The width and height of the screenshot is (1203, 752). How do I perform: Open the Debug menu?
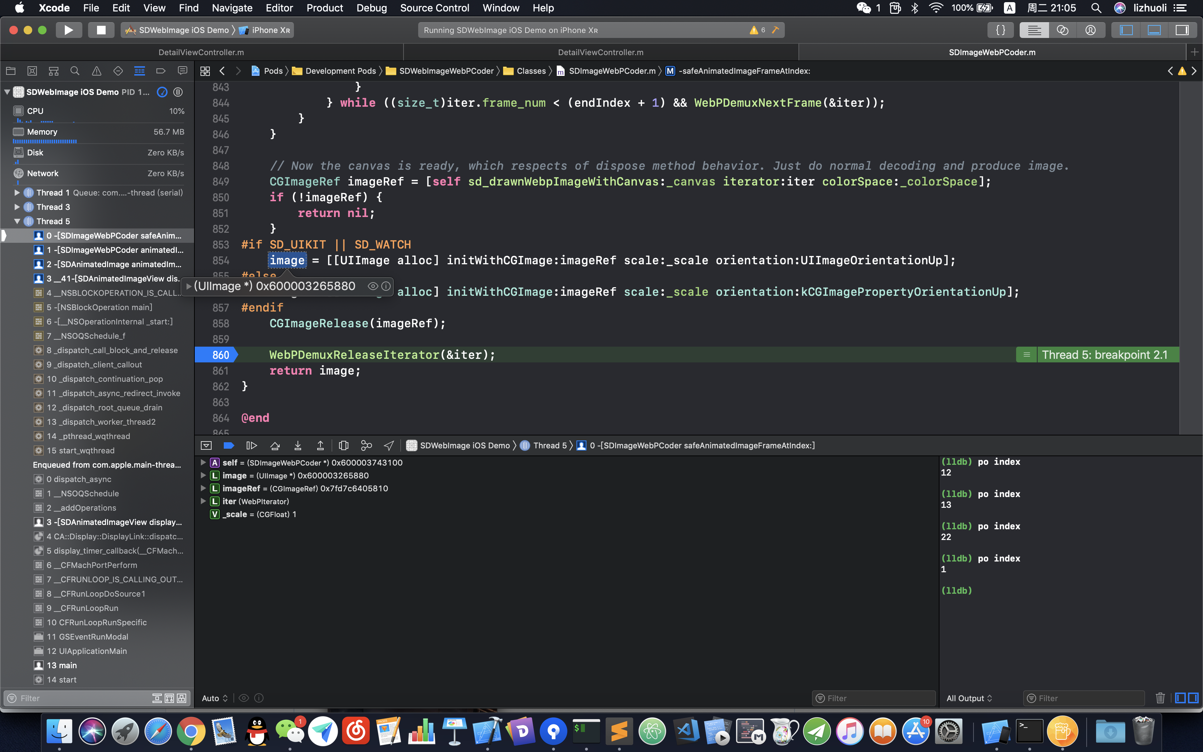click(x=371, y=8)
